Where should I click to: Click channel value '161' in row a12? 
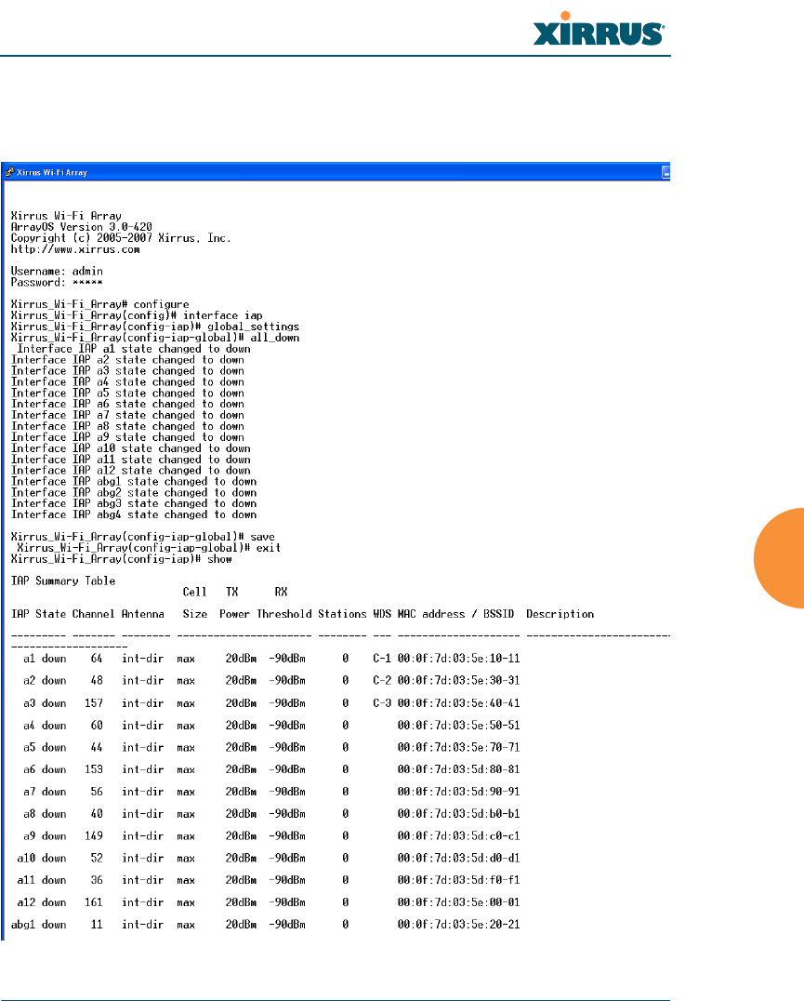pyautogui.click(x=94, y=902)
